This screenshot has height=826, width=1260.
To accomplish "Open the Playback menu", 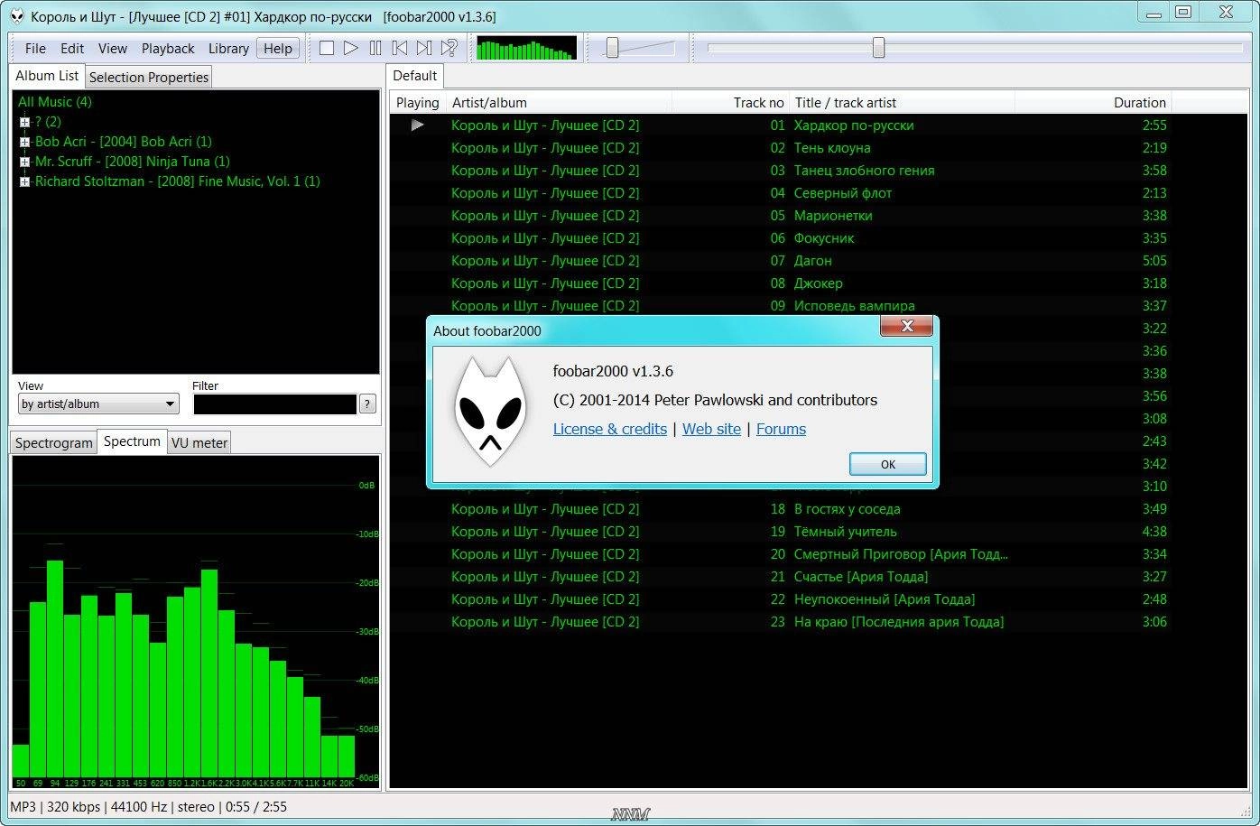I will click(168, 49).
